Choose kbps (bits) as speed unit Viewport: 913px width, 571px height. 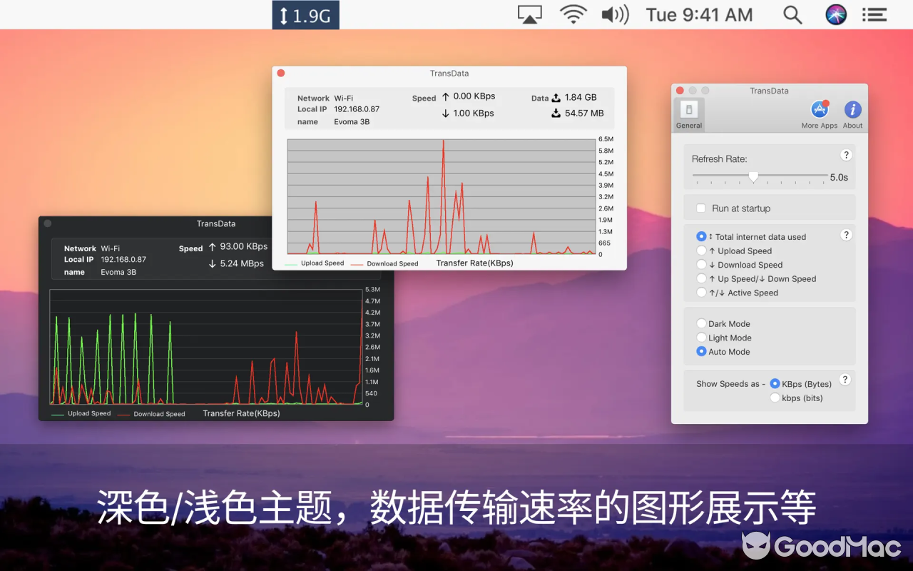tap(775, 398)
